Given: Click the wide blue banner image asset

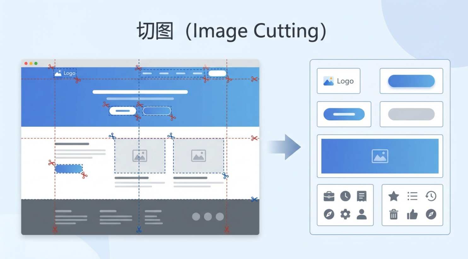Looking at the screenshot, I should tap(380, 156).
